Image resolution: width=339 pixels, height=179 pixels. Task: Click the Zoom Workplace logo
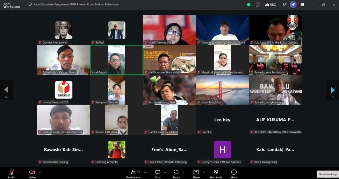pyautogui.click(x=12, y=5)
